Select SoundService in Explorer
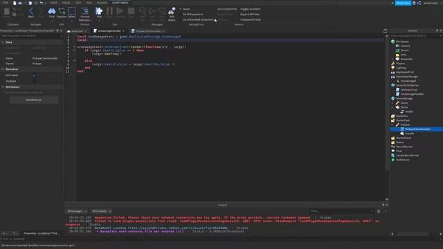Viewport: 443px width, 249px height. 404,147
